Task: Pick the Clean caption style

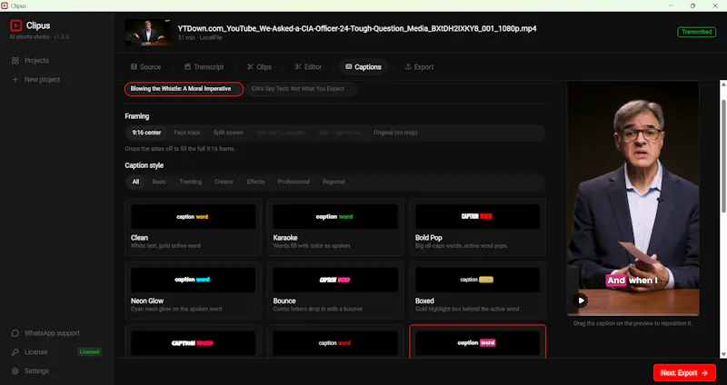Action: (193, 227)
